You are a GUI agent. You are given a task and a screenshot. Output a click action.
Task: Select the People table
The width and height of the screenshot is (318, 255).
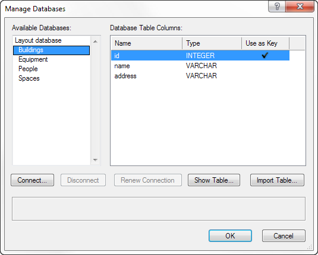(x=28, y=69)
